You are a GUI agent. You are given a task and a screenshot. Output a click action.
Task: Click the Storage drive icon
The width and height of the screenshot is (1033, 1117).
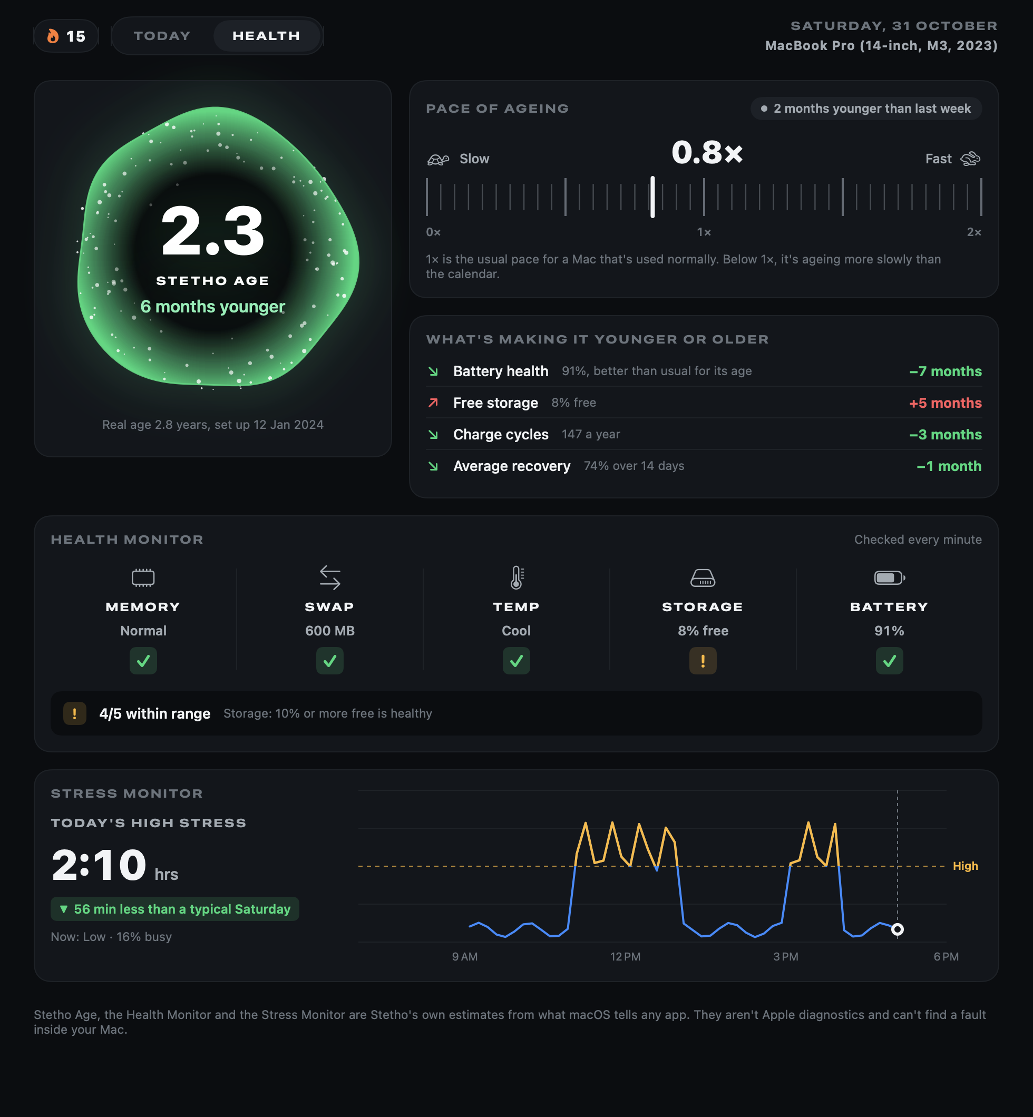coord(703,578)
